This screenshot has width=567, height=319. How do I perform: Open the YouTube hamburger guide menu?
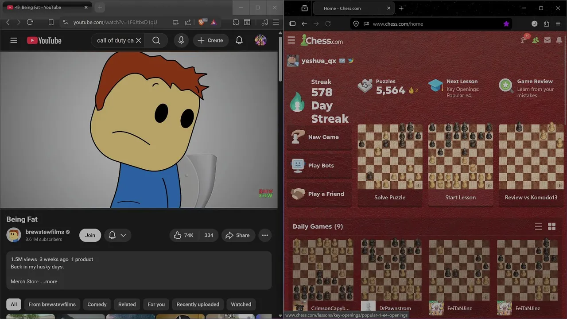pos(14,40)
